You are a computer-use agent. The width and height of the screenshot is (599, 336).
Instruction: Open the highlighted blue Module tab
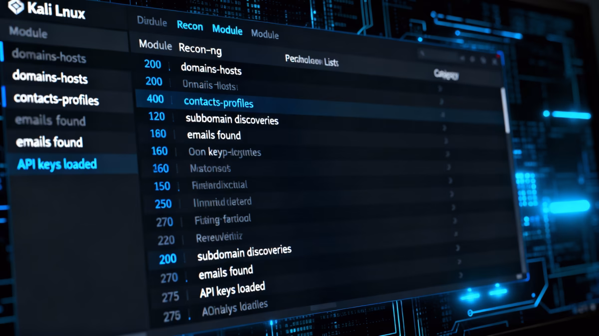point(227,29)
